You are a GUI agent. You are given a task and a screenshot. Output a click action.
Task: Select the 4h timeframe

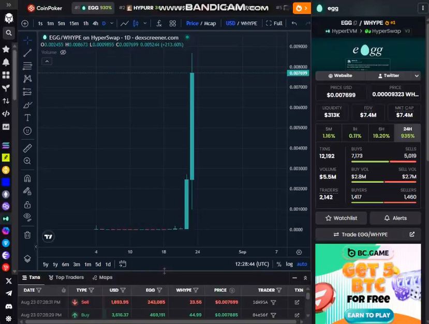(x=95, y=23)
